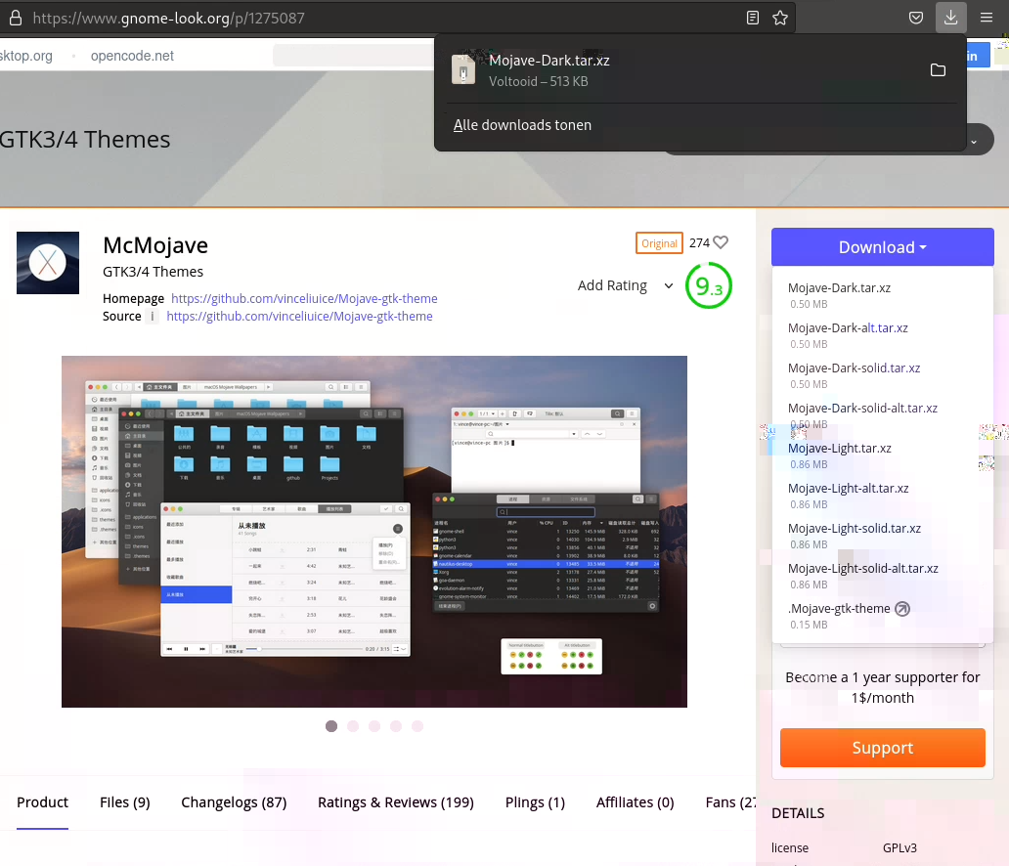1009x866 pixels.
Task: Download Mojave-Light-solid.tar.xz from the list
Action: pos(854,528)
